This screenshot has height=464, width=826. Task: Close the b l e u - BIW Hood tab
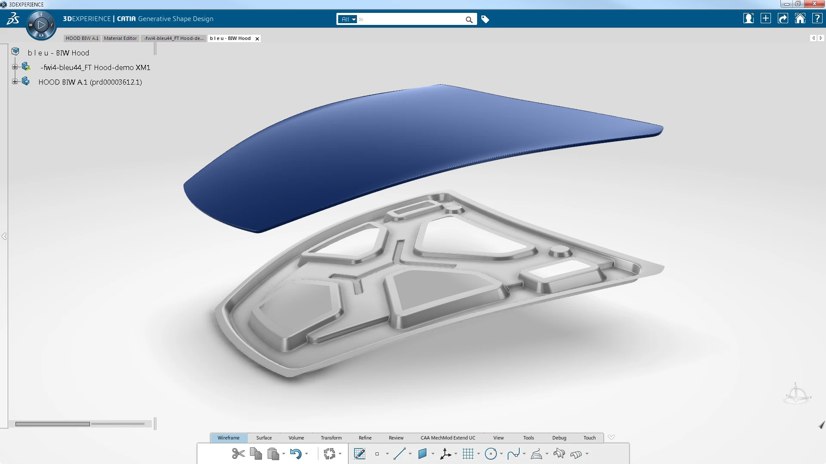coord(257,39)
